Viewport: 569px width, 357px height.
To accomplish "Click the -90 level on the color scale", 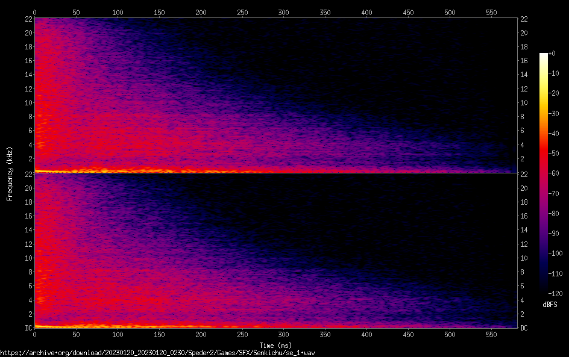I will coord(553,234).
